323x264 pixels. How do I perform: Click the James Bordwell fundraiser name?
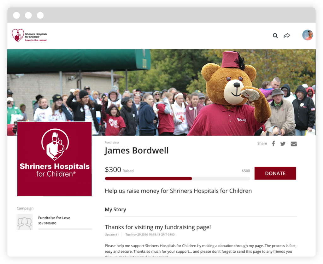coord(137,150)
